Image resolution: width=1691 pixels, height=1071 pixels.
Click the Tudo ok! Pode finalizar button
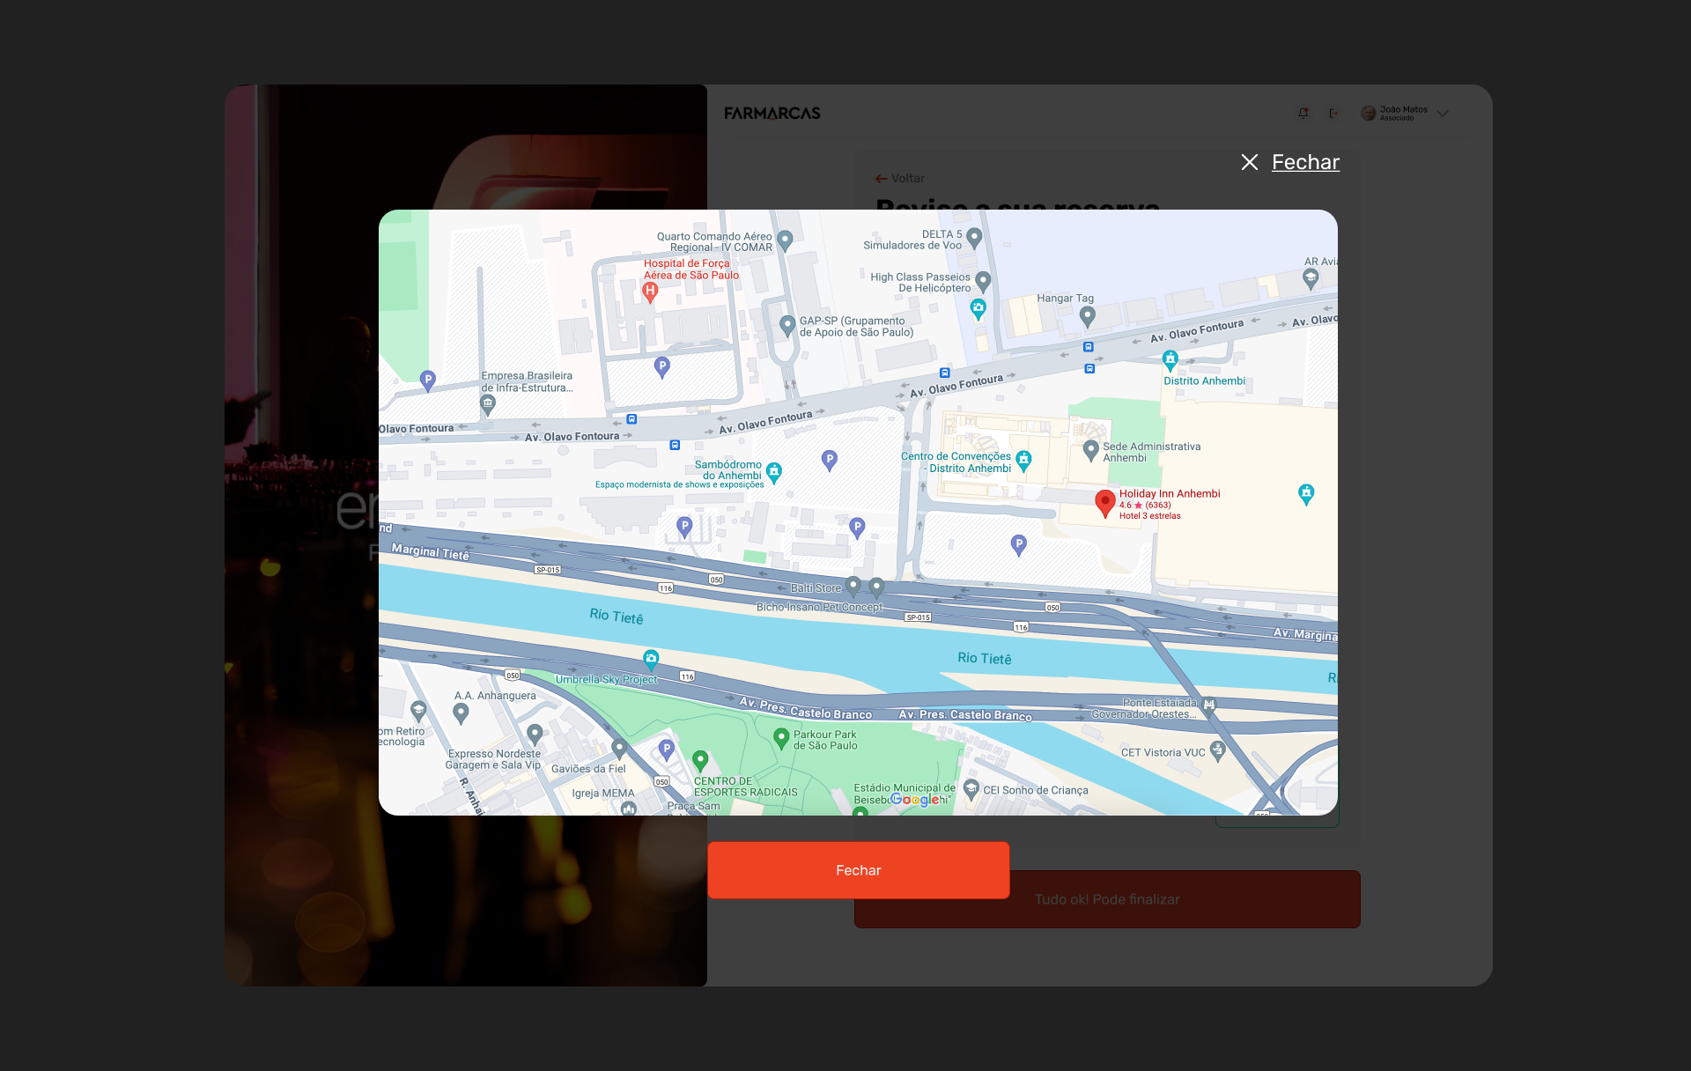[1107, 899]
